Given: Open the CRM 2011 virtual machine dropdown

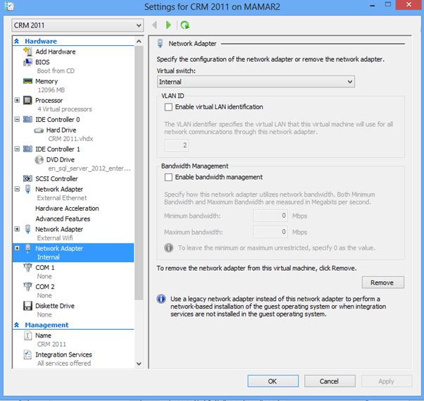Looking at the screenshot, I should 77,25.
